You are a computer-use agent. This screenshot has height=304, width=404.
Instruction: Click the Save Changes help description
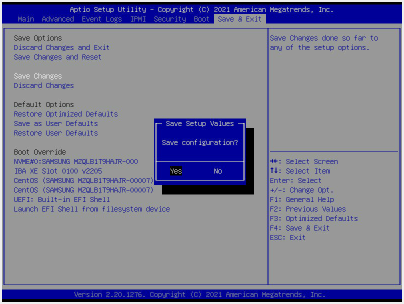[324, 43]
